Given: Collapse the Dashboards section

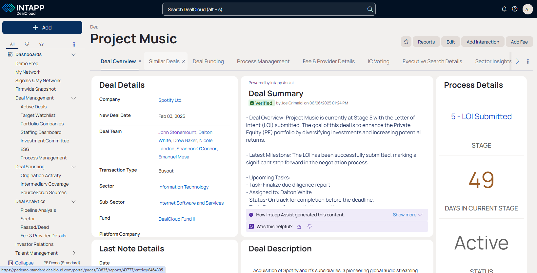Looking at the screenshot, I should point(74,54).
